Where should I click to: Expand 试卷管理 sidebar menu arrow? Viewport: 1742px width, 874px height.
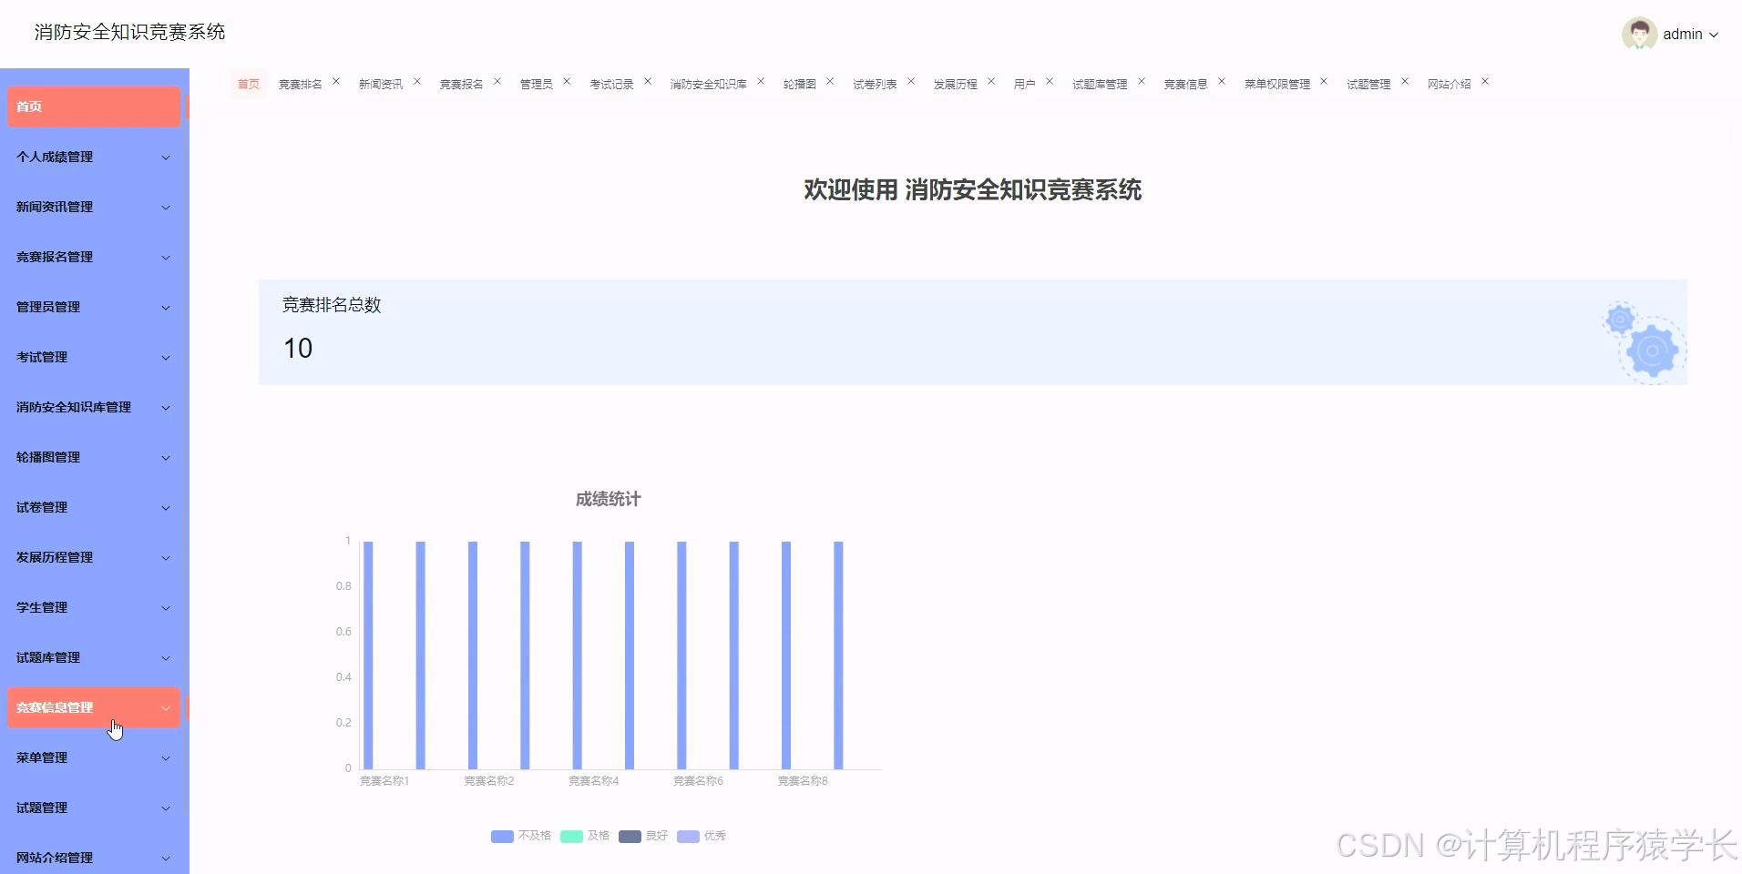(166, 508)
